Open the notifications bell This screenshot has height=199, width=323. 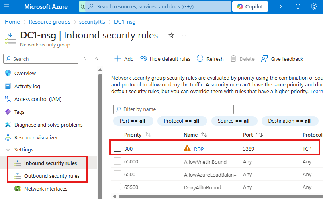pyautogui.click(x=298, y=6)
